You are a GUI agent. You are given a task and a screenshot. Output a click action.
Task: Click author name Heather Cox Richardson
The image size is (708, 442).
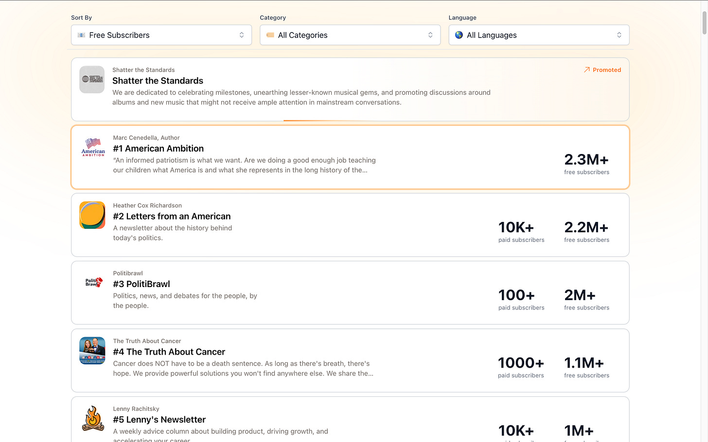click(147, 205)
